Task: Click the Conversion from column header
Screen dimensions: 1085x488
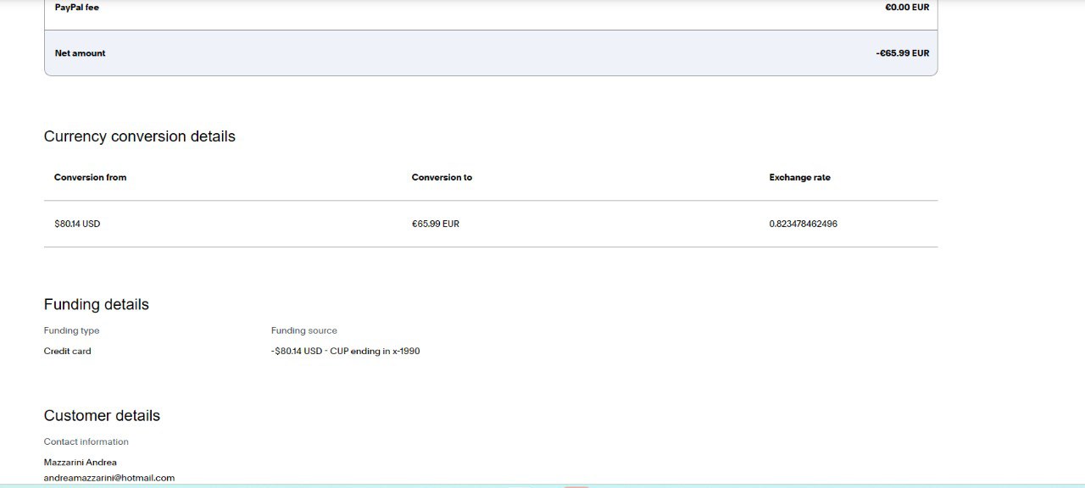Action: point(90,178)
